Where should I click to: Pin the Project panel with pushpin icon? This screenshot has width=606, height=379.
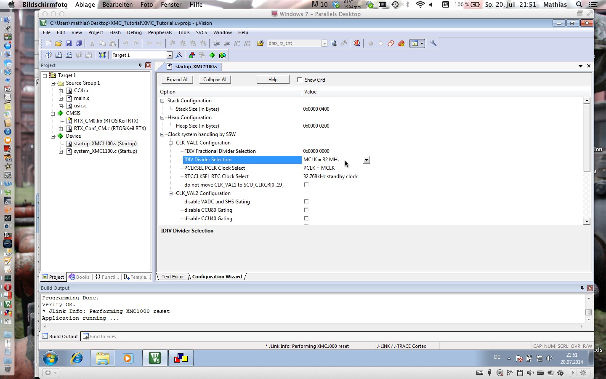point(140,65)
